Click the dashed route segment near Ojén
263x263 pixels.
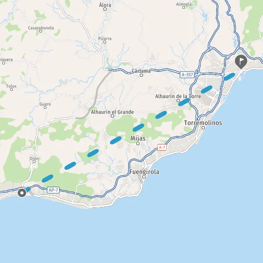point(47,178)
